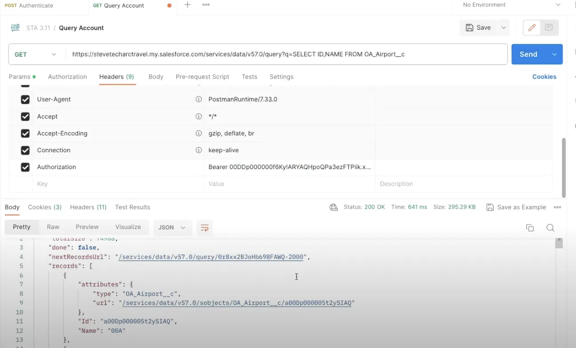Click the headers table vertical scrollbar
This screenshot has height=348, width=576.
click(x=564, y=168)
